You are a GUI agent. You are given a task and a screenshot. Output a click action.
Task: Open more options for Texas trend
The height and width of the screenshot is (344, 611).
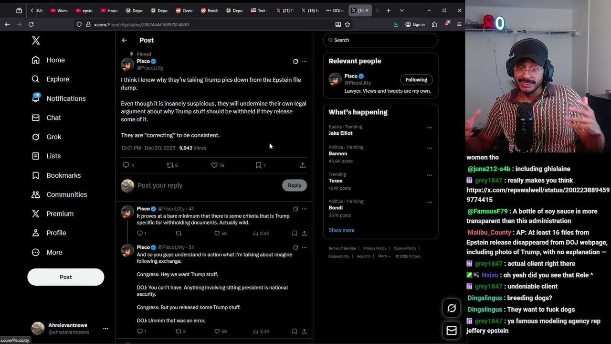point(430,175)
